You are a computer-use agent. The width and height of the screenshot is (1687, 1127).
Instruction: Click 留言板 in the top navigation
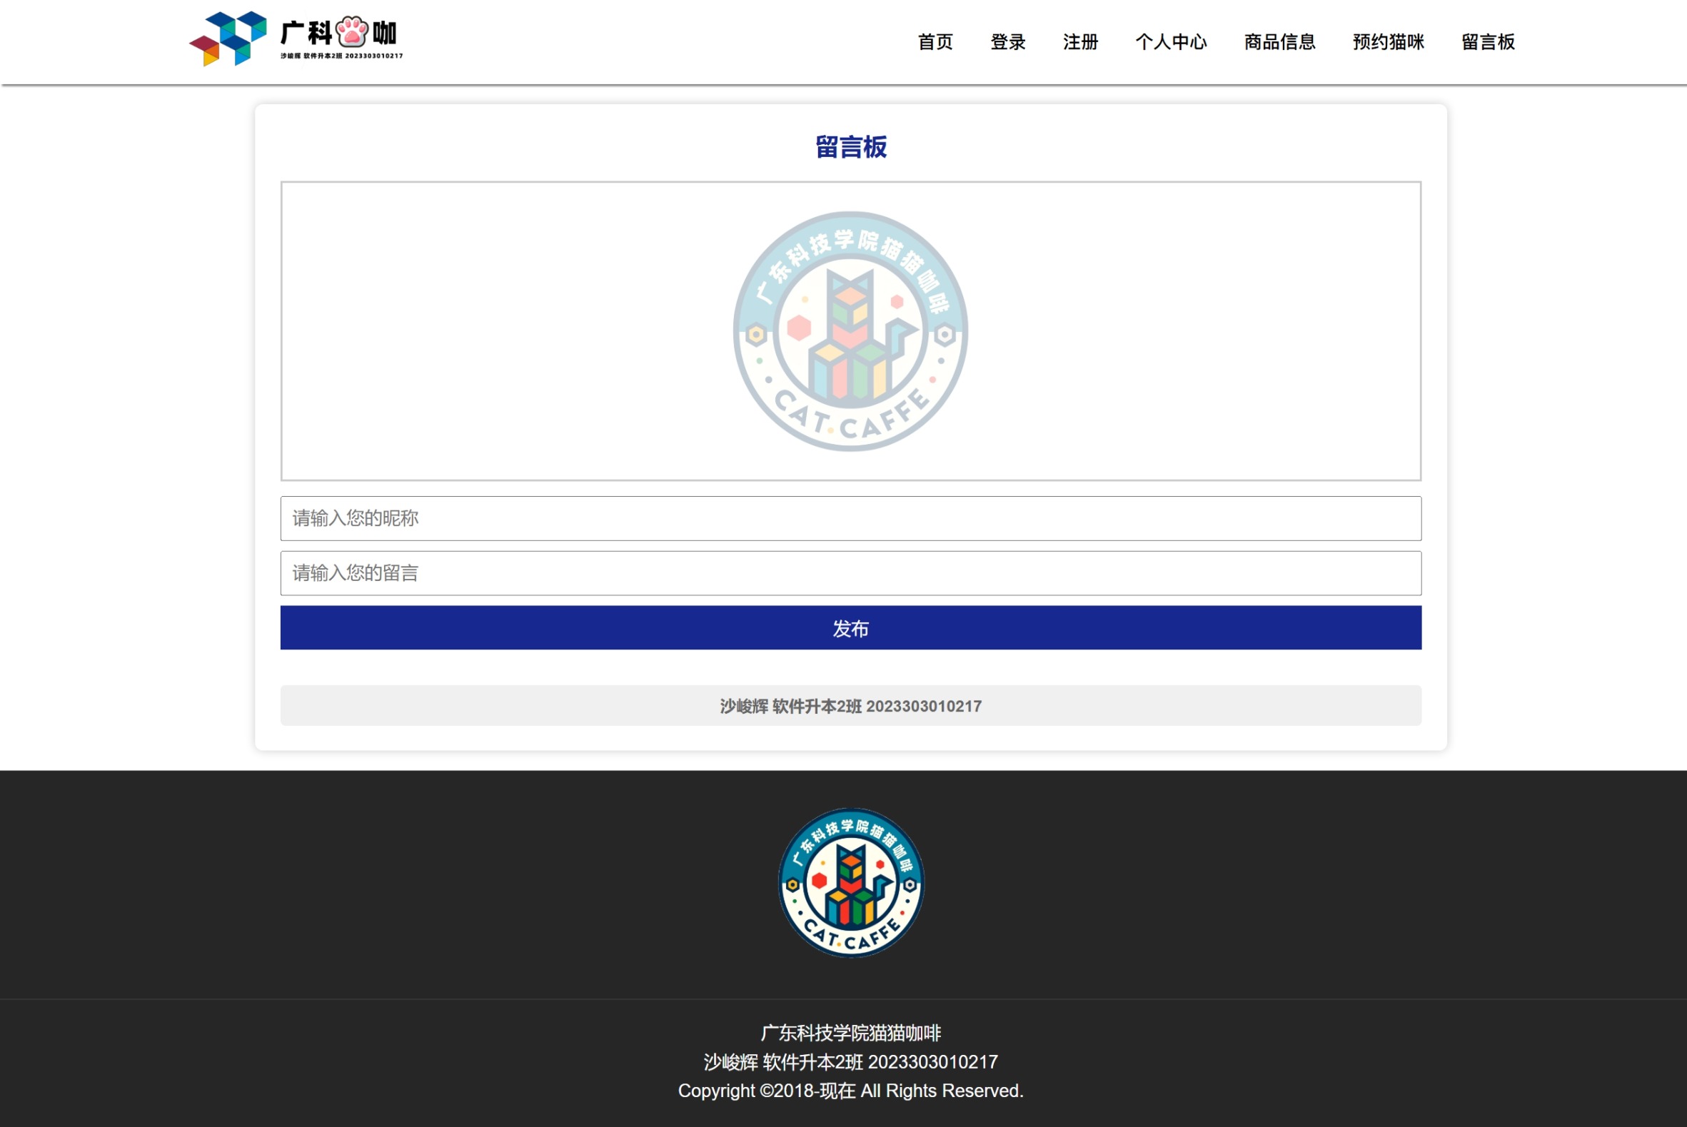tap(1488, 41)
